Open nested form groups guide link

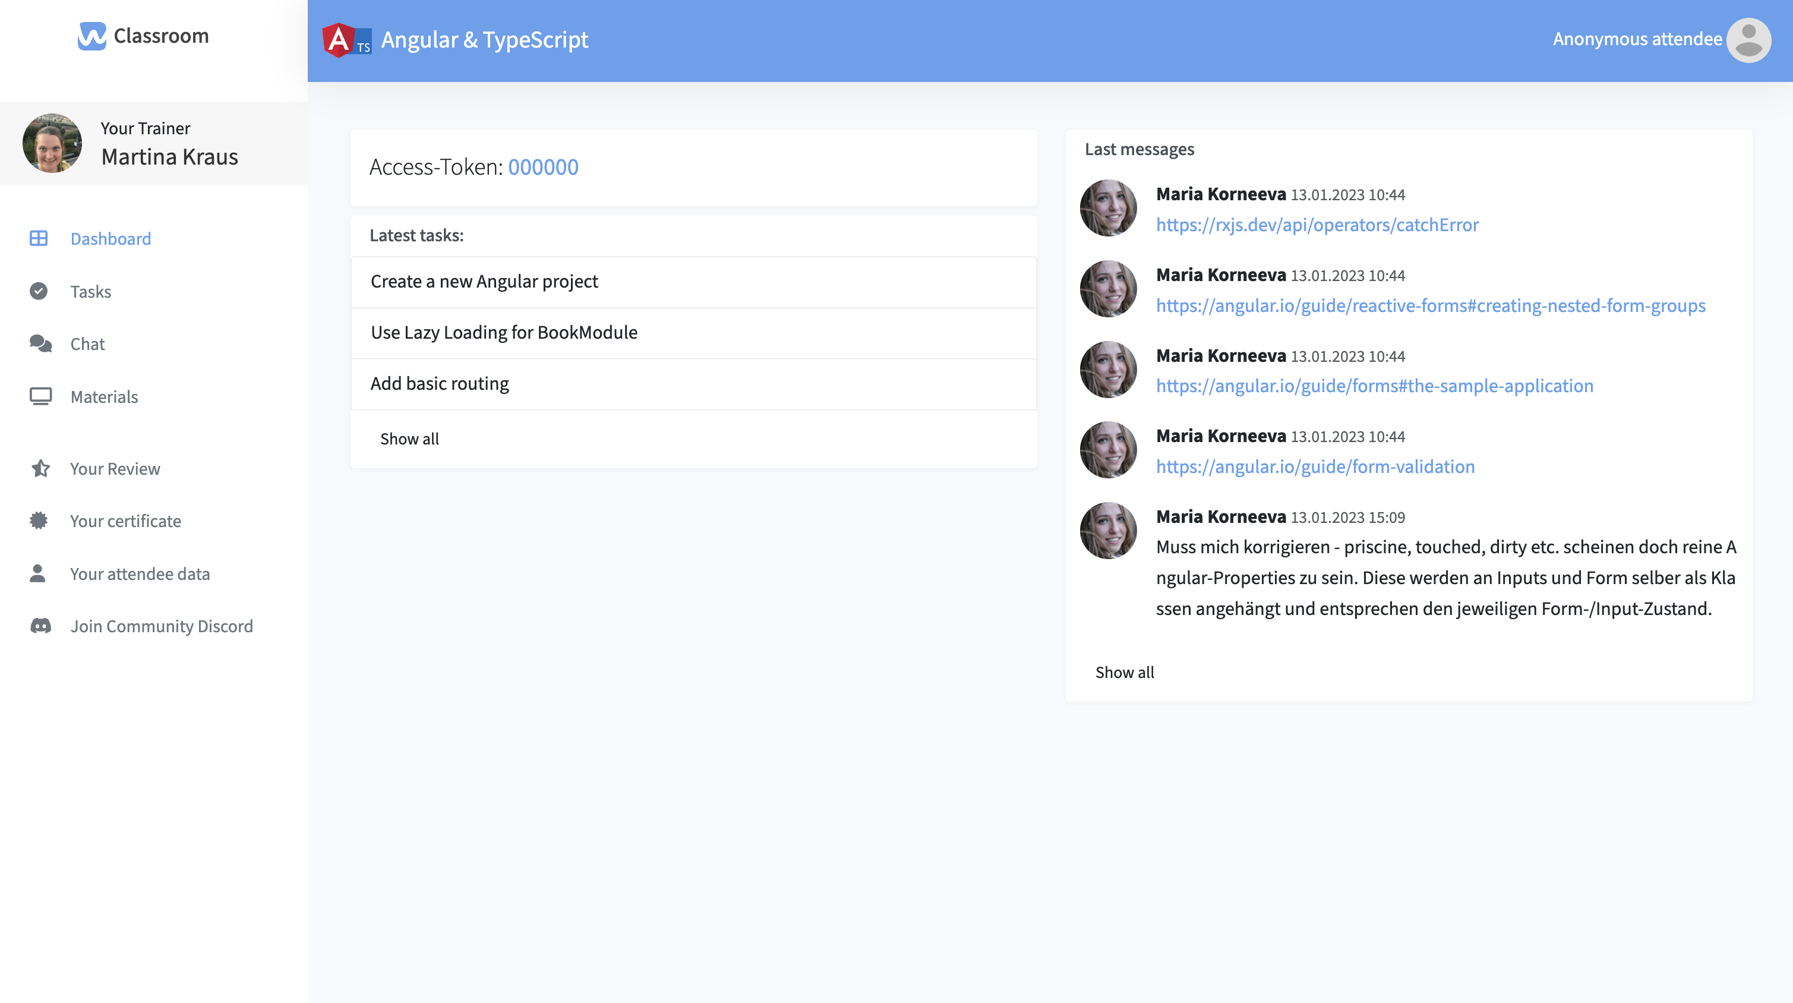coord(1431,305)
